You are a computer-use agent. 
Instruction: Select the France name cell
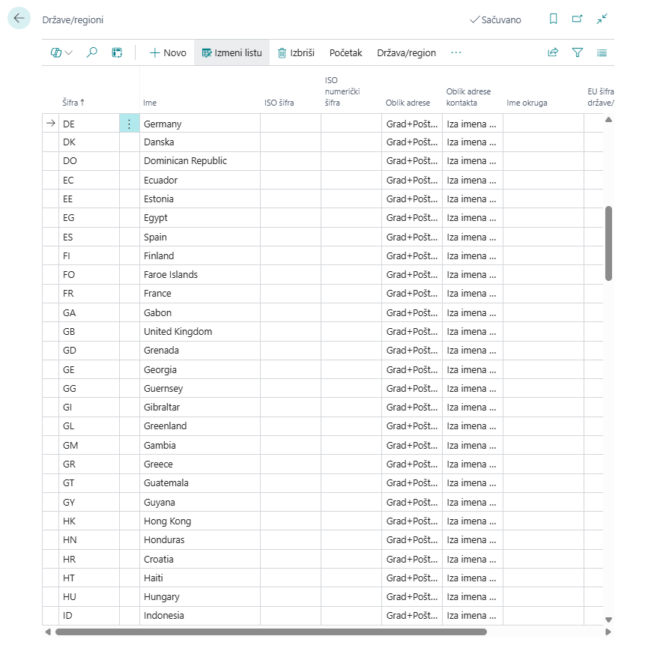click(x=199, y=294)
